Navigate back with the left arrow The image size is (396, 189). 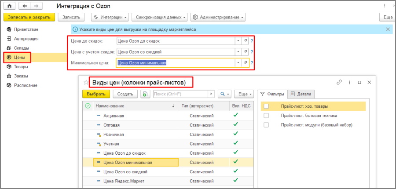click(24, 6)
